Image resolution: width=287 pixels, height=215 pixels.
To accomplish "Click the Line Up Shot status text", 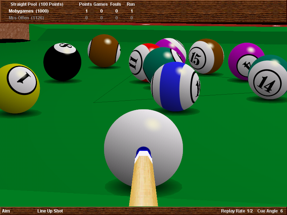I will pos(50,211).
